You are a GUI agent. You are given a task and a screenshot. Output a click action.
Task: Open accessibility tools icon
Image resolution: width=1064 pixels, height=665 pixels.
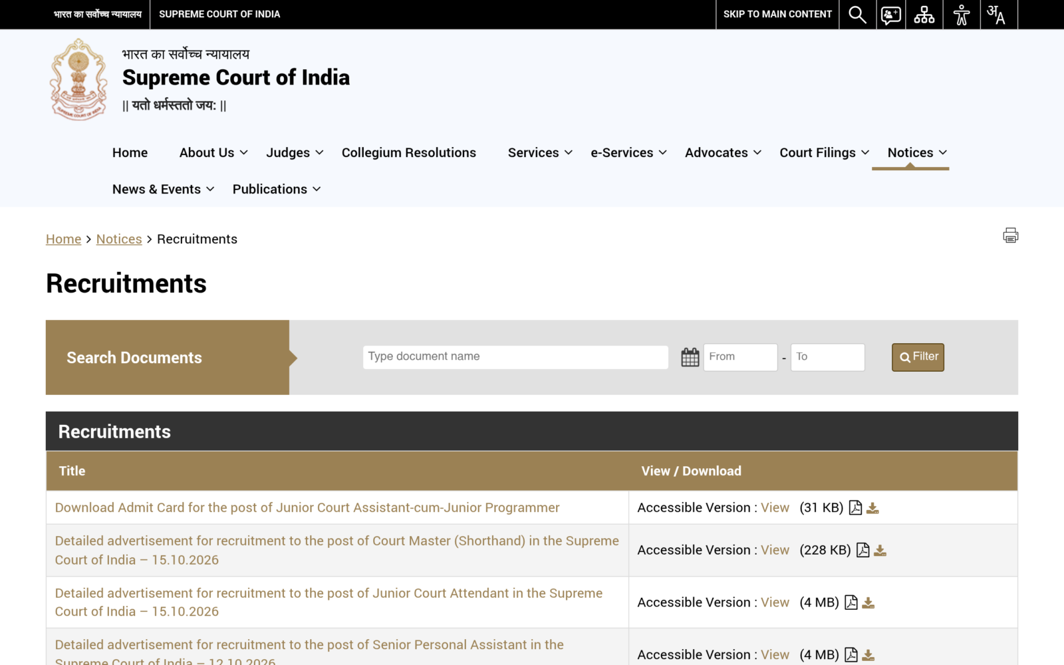[961, 15]
